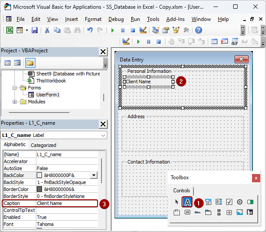Image resolution: width=266 pixels, height=232 pixels.
Task: Select the CheckBox control in the Toolbox
Action: pyautogui.click(x=229, y=202)
